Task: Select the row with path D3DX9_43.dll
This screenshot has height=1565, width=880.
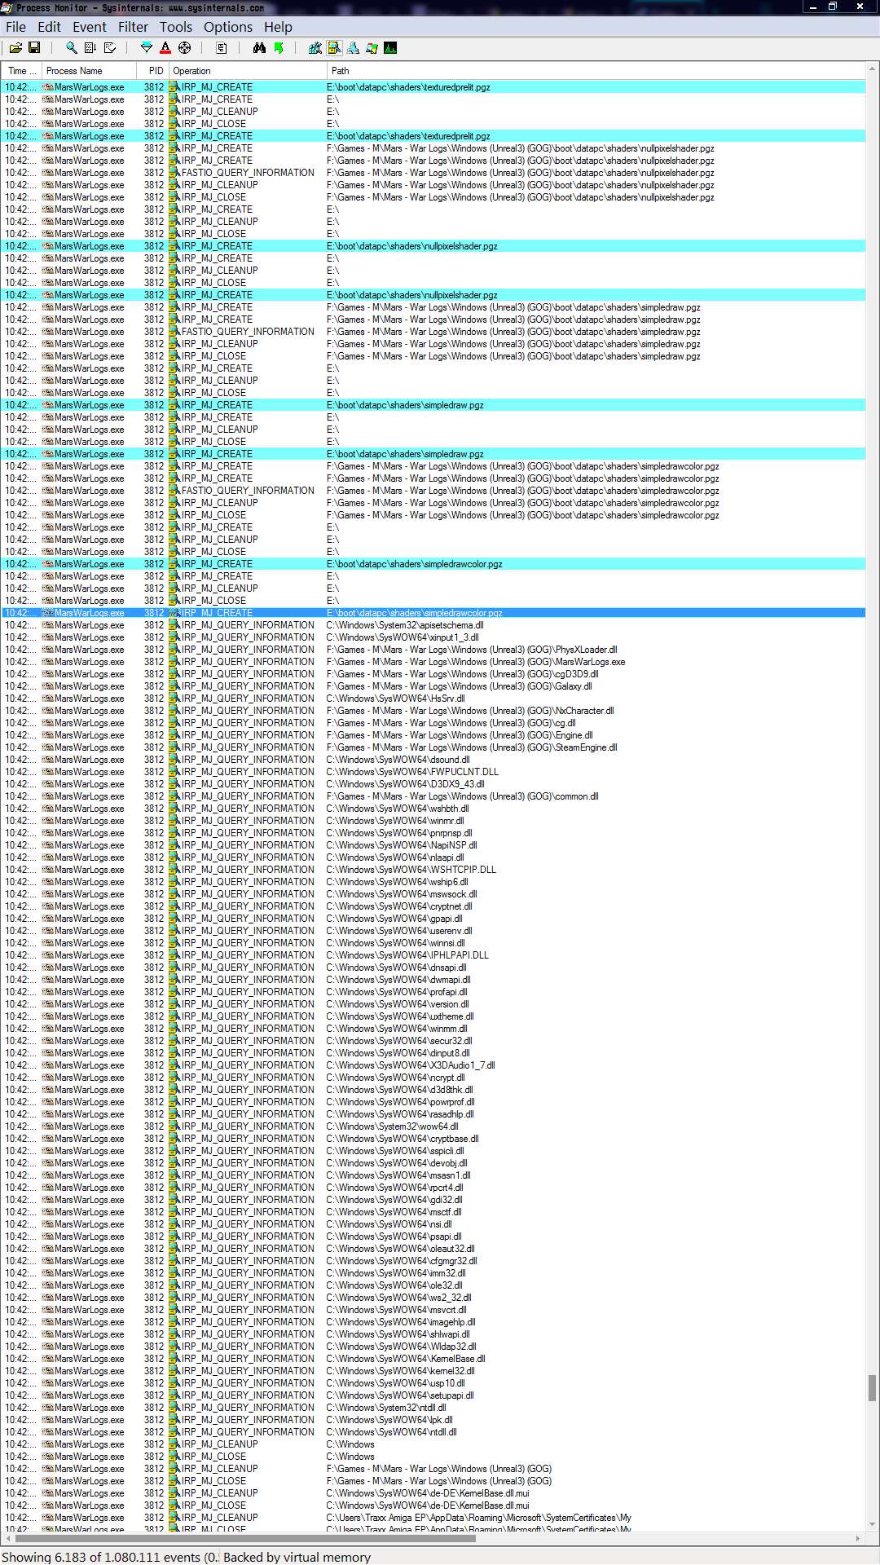Action: (x=433, y=784)
